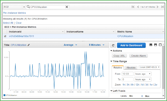167x101 pixels.
Task: Open the 5 Minutes period dropdown
Action: [x=97, y=45]
